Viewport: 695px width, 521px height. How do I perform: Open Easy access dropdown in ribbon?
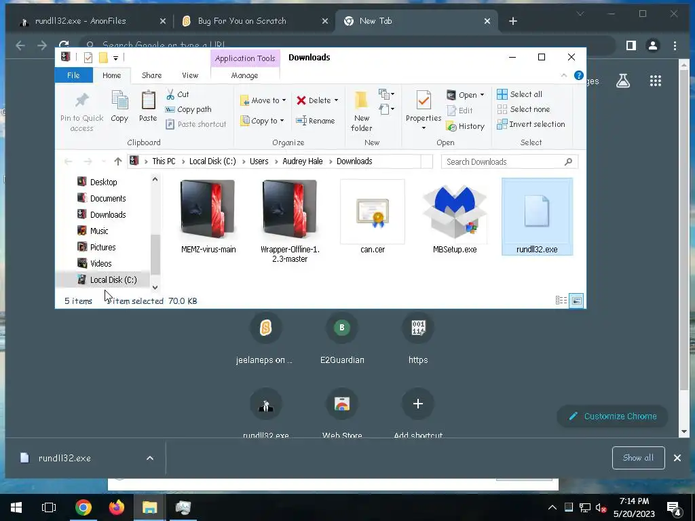[386, 109]
